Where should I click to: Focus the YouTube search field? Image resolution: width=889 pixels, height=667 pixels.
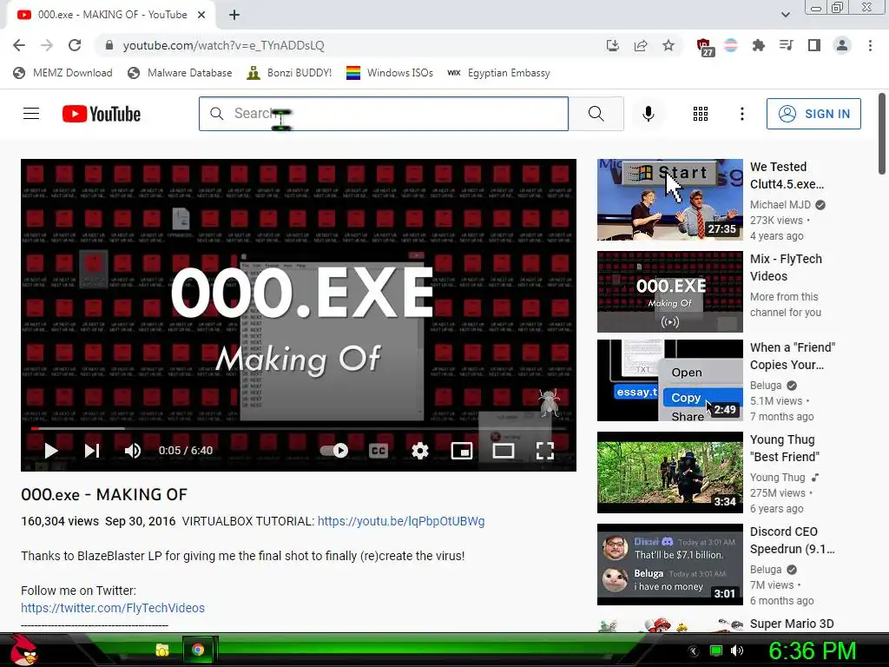(x=383, y=114)
